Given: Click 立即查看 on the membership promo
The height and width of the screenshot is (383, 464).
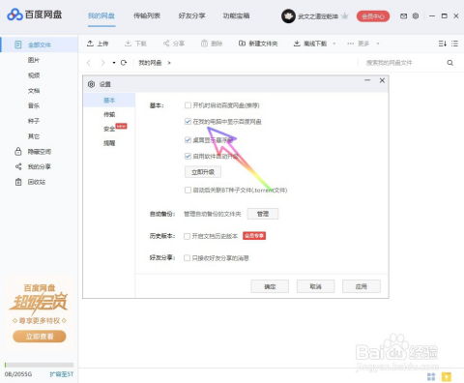Looking at the screenshot, I should click(40, 337).
